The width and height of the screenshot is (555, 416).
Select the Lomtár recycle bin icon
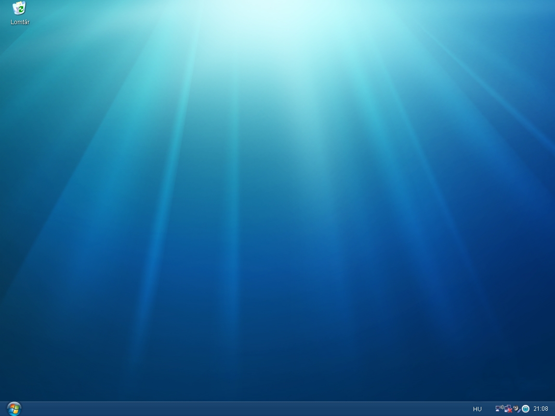[19, 8]
